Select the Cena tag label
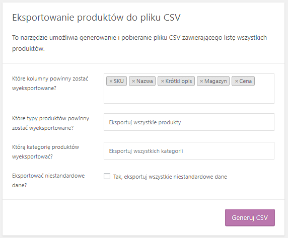Screen dimensions: 288x238 [245, 81]
